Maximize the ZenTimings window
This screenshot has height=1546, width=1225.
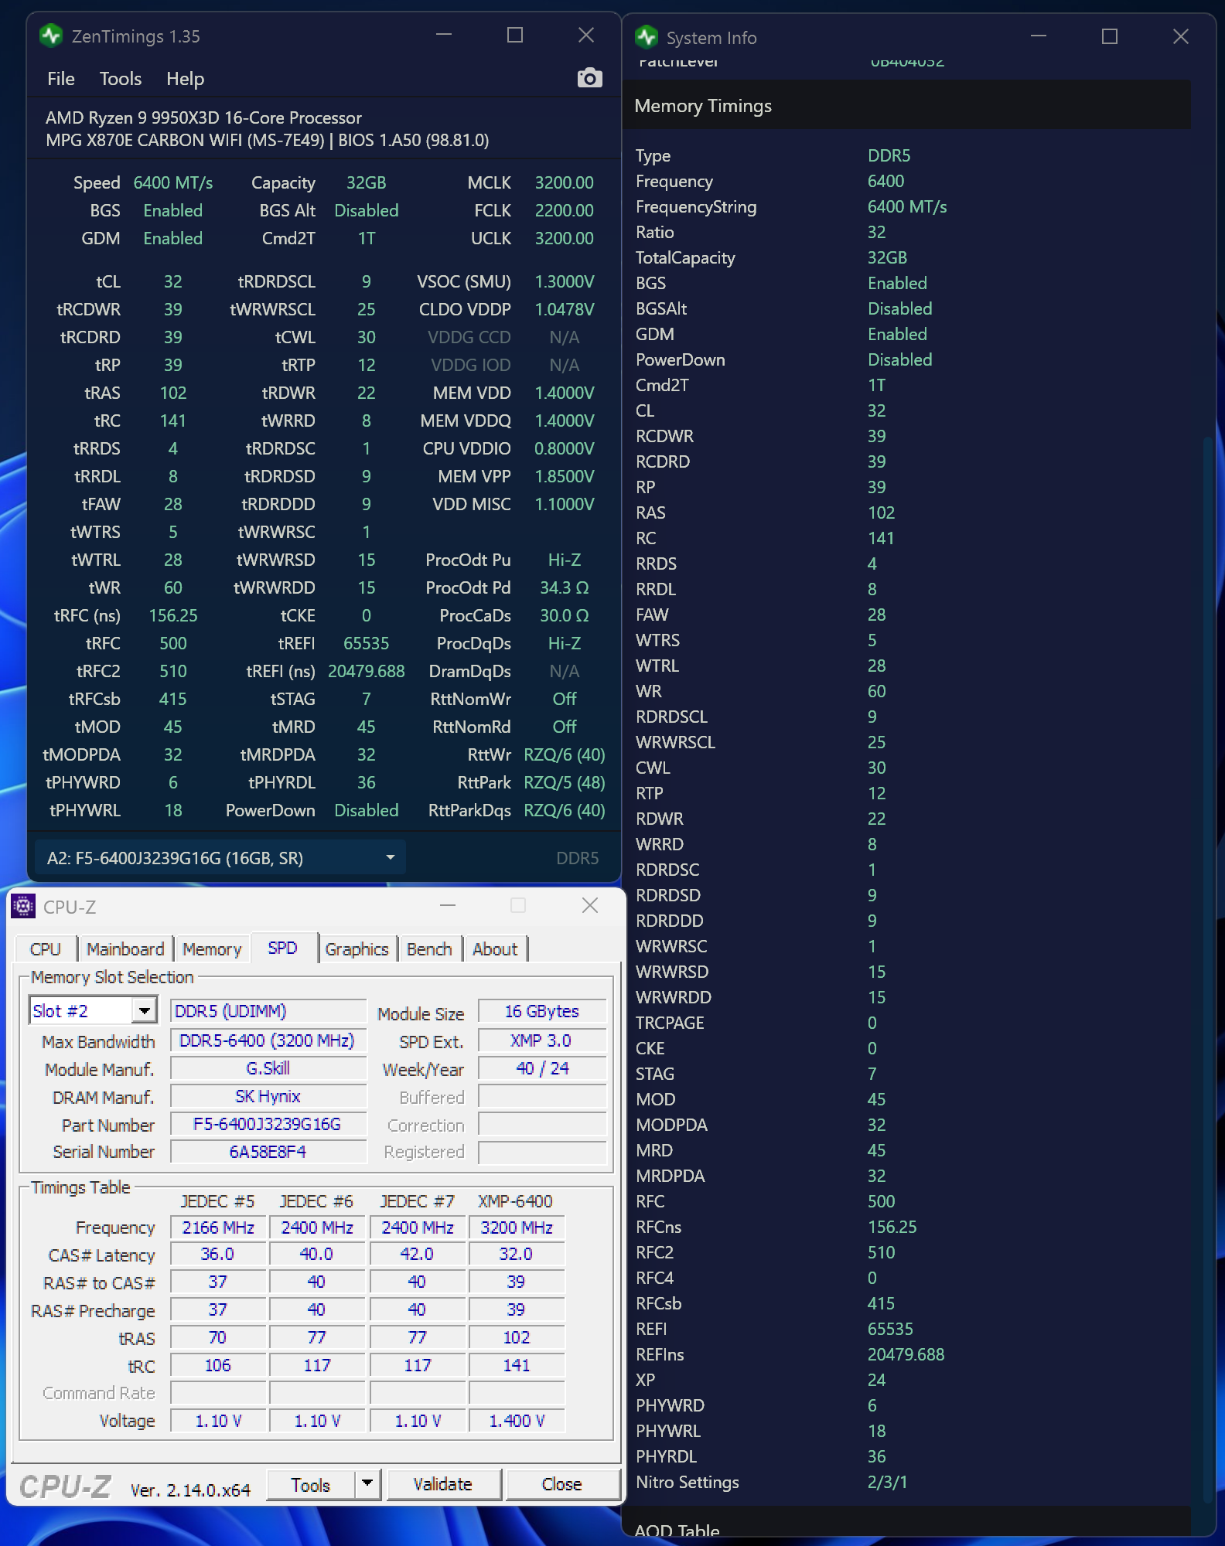515,36
